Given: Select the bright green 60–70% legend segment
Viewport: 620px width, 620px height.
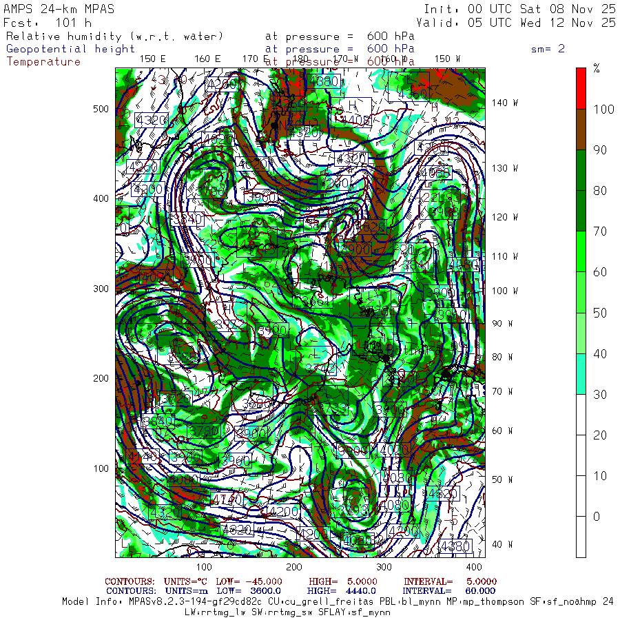Looking at the screenshot, I should point(581,251).
